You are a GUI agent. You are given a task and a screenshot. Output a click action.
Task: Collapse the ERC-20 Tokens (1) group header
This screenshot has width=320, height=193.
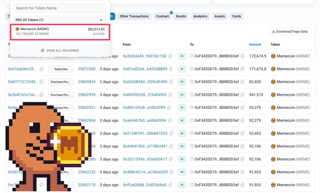(x=60, y=20)
